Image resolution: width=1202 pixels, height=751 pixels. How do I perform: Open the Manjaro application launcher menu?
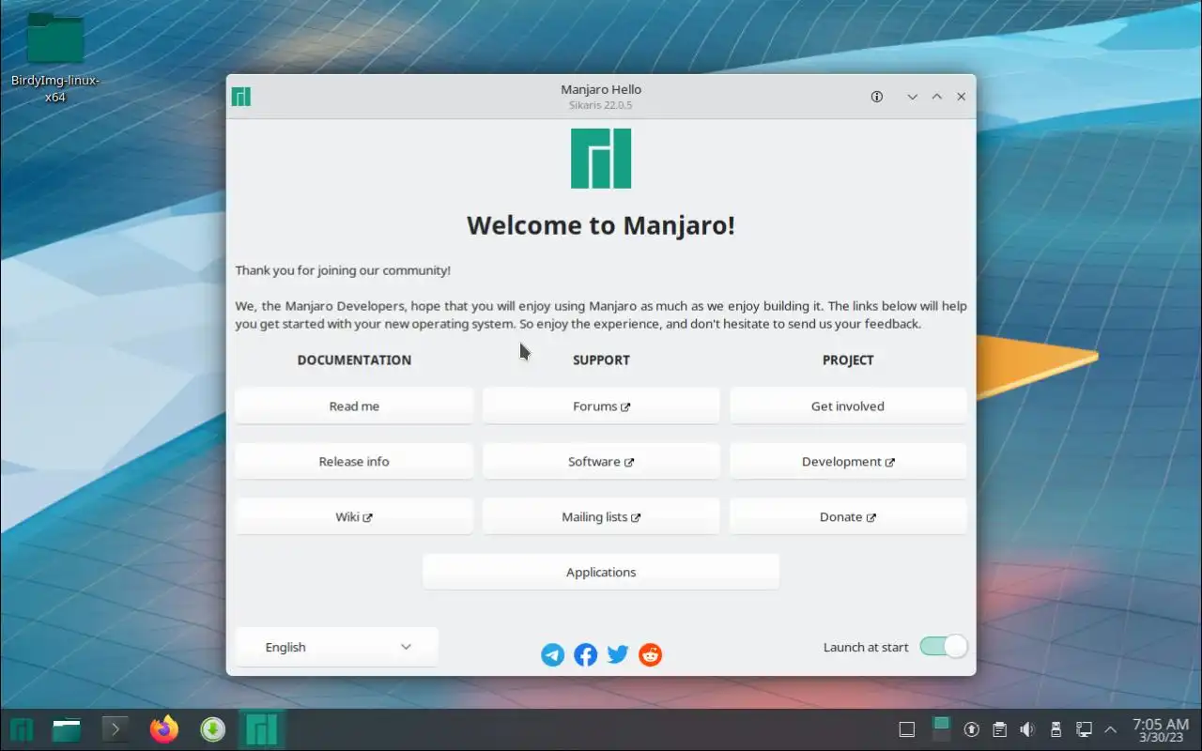pyautogui.click(x=21, y=729)
